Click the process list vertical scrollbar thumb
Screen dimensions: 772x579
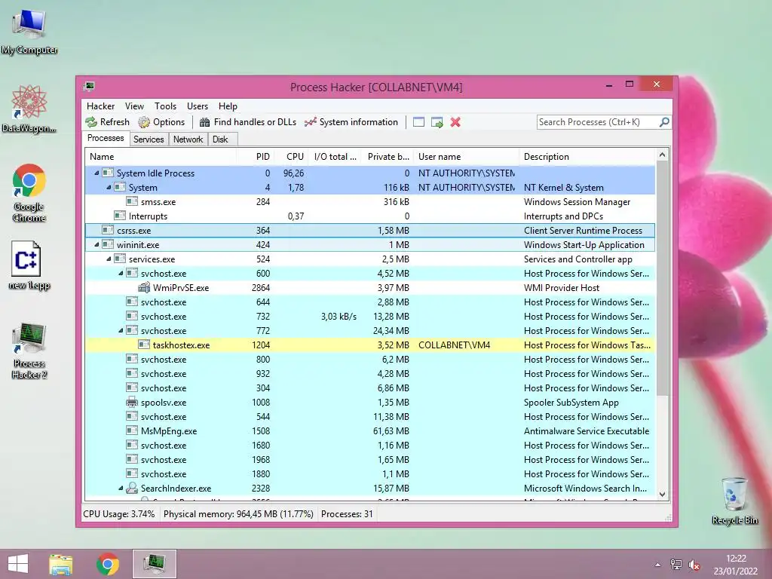[x=662, y=278]
